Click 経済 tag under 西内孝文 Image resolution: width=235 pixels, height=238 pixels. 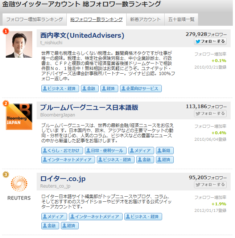pos(109,89)
